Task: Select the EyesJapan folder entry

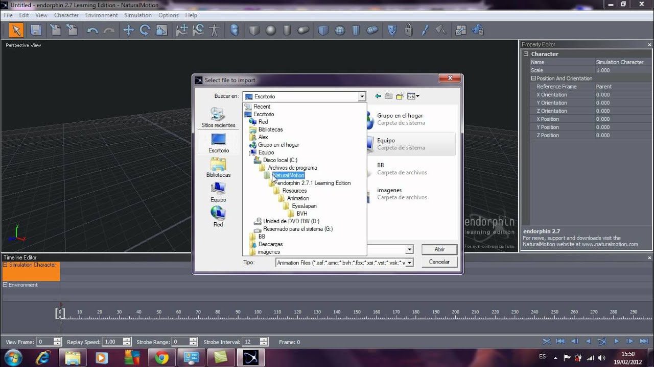Action: tap(304, 206)
